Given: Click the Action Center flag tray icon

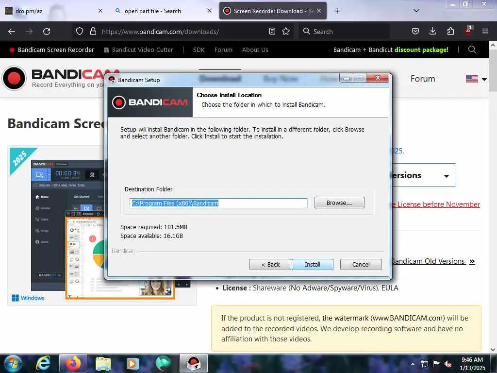Looking at the screenshot, I should coord(436,363).
